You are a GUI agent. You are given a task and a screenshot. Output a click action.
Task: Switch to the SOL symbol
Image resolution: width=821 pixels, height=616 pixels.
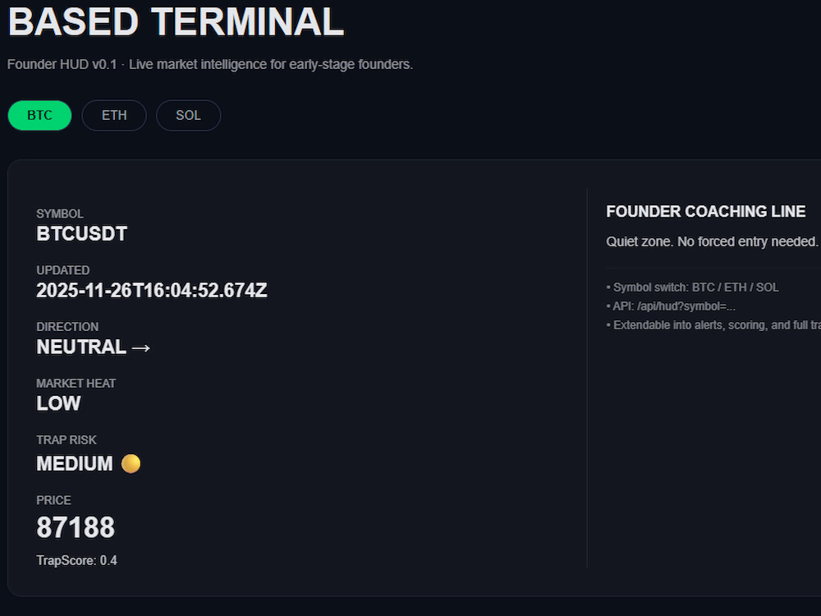tap(189, 115)
